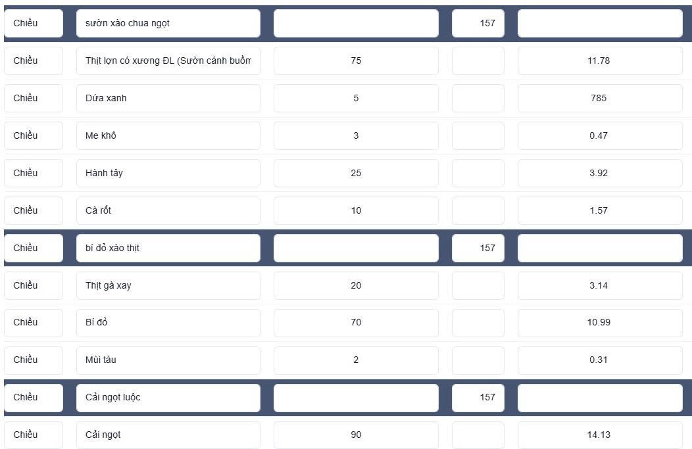Screen dimensions: 692x449
Task: Click the 'Mùi tàu' ingredient name field
Action: click(x=168, y=360)
